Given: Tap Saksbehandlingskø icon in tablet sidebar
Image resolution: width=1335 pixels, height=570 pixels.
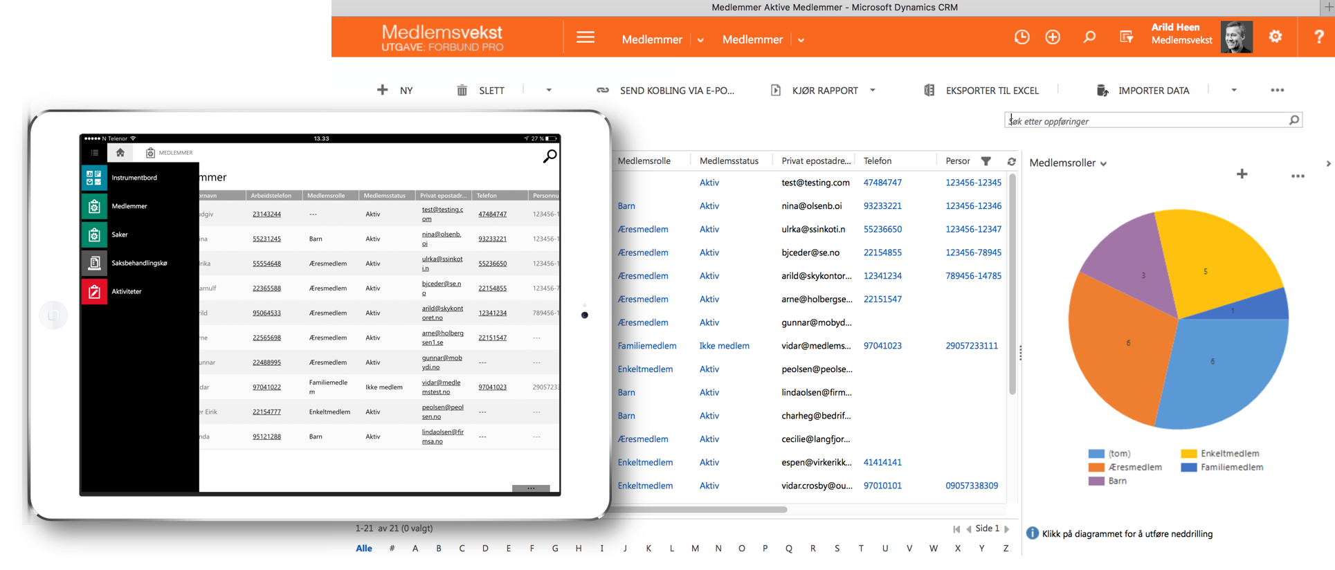Looking at the screenshot, I should click(94, 263).
